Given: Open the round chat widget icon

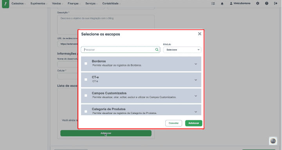Looking at the screenshot, I should tap(273, 141).
